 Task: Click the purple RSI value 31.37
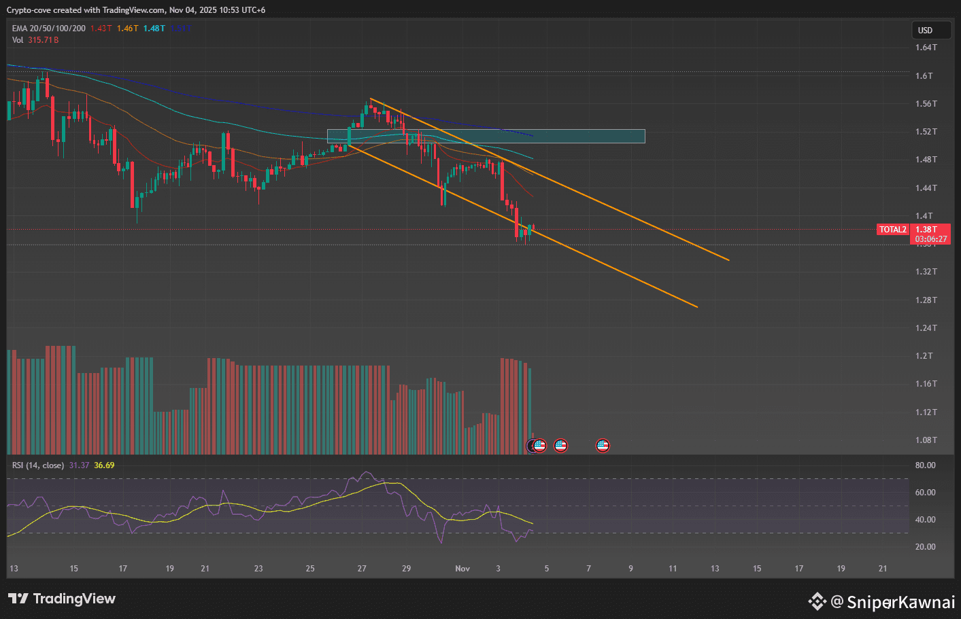[x=79, y=465]
